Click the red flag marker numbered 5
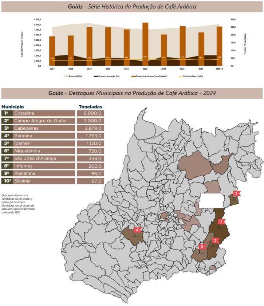Viewport: 264px width, 306px height. click(x=202, y=247)
